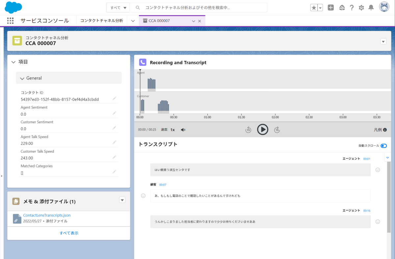Click the メモ & 添付ファイル (1) heading link
This screenshot has height=259, width=395.
(x=49, y=201)
